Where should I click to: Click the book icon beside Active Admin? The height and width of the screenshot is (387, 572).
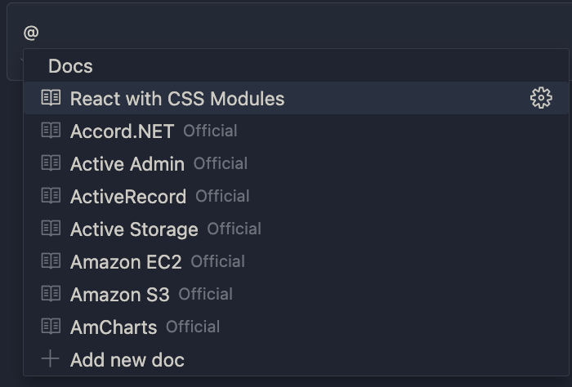click(x=51, y=163)
